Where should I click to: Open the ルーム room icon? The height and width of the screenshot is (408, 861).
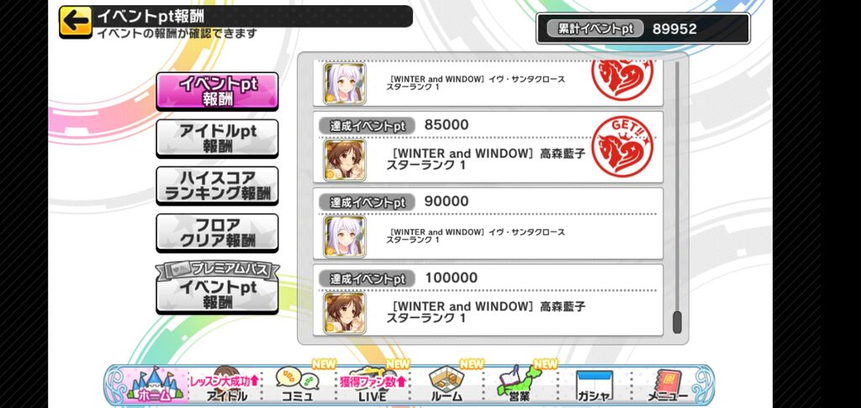point(446,384)
